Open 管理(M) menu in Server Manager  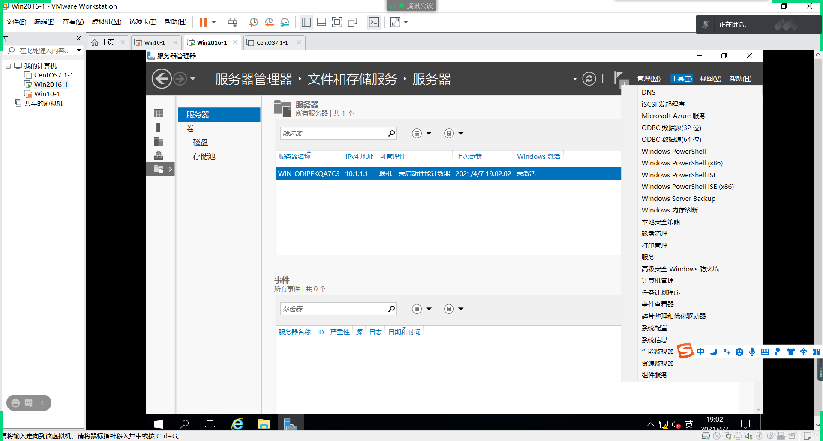pos(649,79)
